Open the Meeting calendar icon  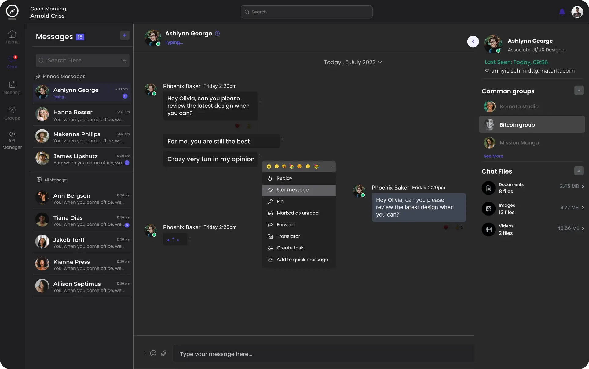12,84
